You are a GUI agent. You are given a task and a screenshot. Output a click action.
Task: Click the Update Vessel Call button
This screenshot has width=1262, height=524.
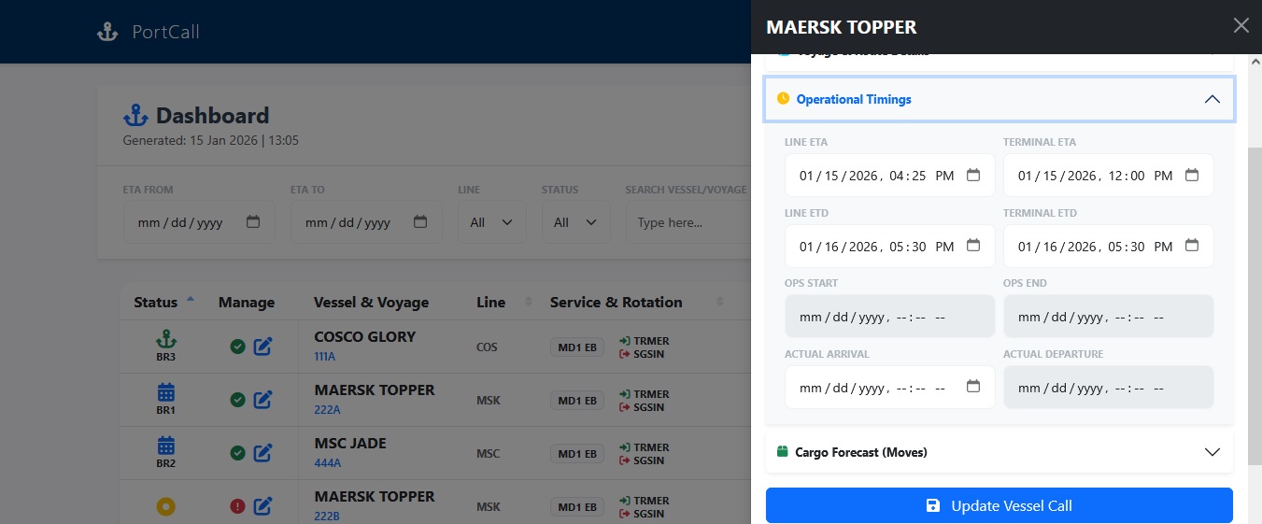999,506
